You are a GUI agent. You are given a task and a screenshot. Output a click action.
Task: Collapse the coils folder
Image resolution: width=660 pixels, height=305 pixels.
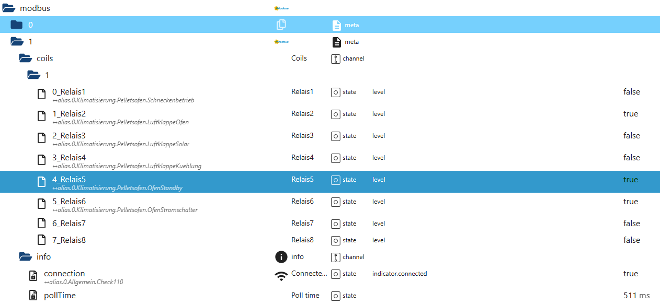click(25, 58)
